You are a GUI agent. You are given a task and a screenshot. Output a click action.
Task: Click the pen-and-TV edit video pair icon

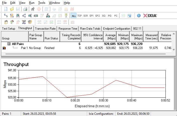click(x=48, y=16)
